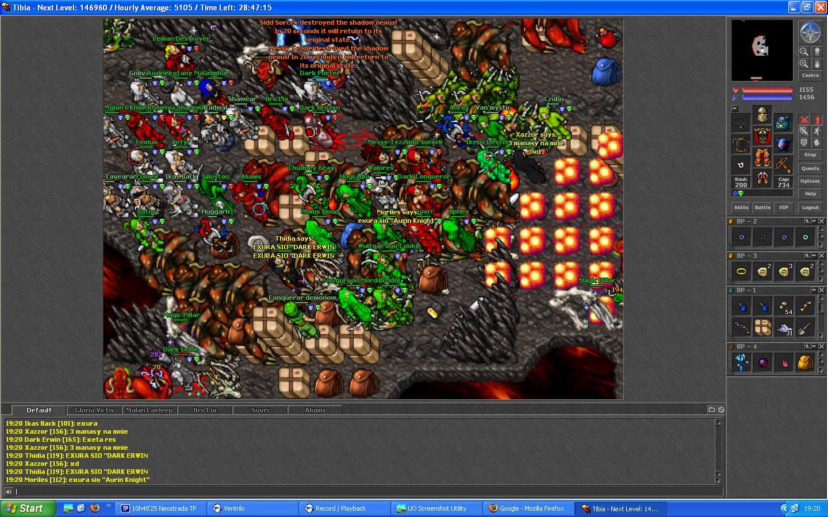Click the parcel in BP – 1

pos(762,327)
